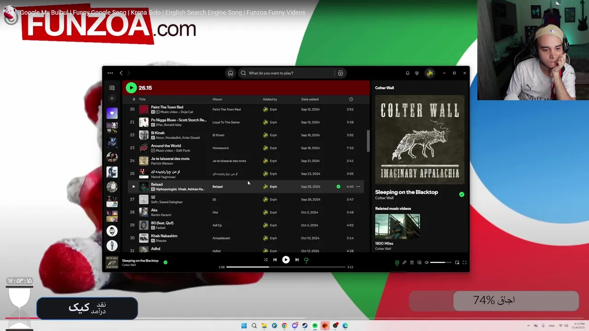Open the play Queue
The width and height of the screenshot is (589, 331).
click(412, 263)
